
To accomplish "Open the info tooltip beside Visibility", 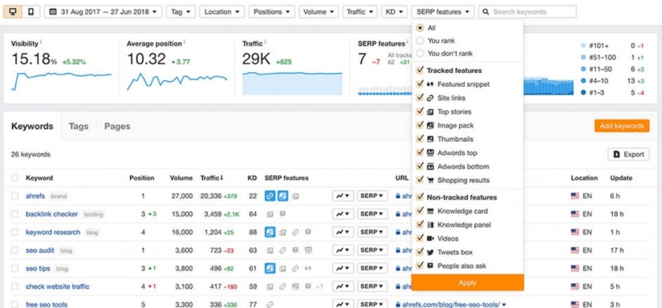I will (x=41, y=43).
